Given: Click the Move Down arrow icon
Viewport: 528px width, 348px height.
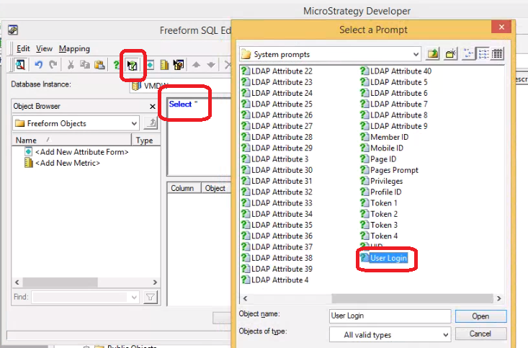Looking at the screenshot, I should [x=211, y=65].
